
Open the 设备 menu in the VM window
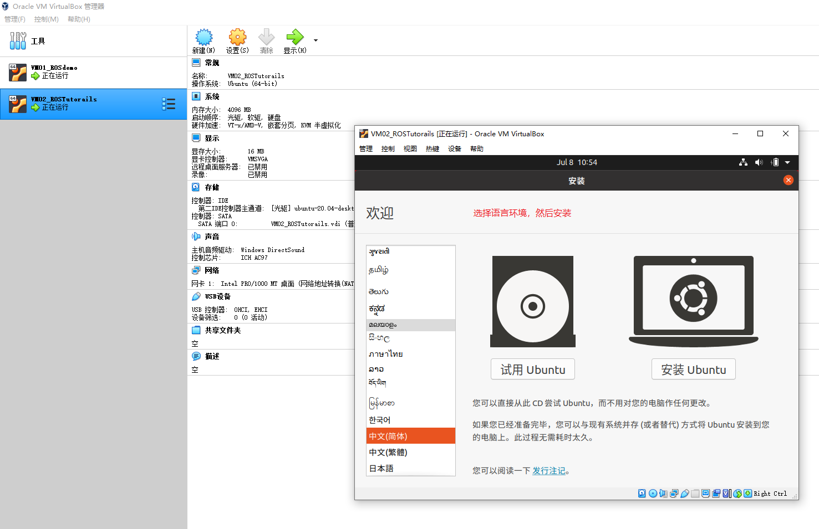[454, 148]
